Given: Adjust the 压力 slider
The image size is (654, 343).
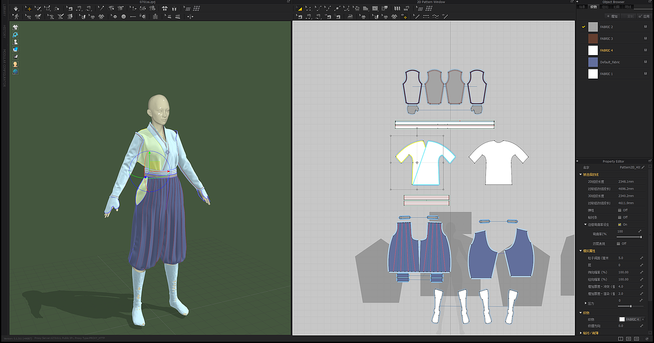Looking at the screenshot, I should point(630,306).
